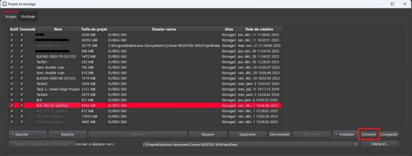Toggle Actif checkbox for BLK 360 G2 parking
Viewport: 412px width, 156px height.
tap(11, 105)
